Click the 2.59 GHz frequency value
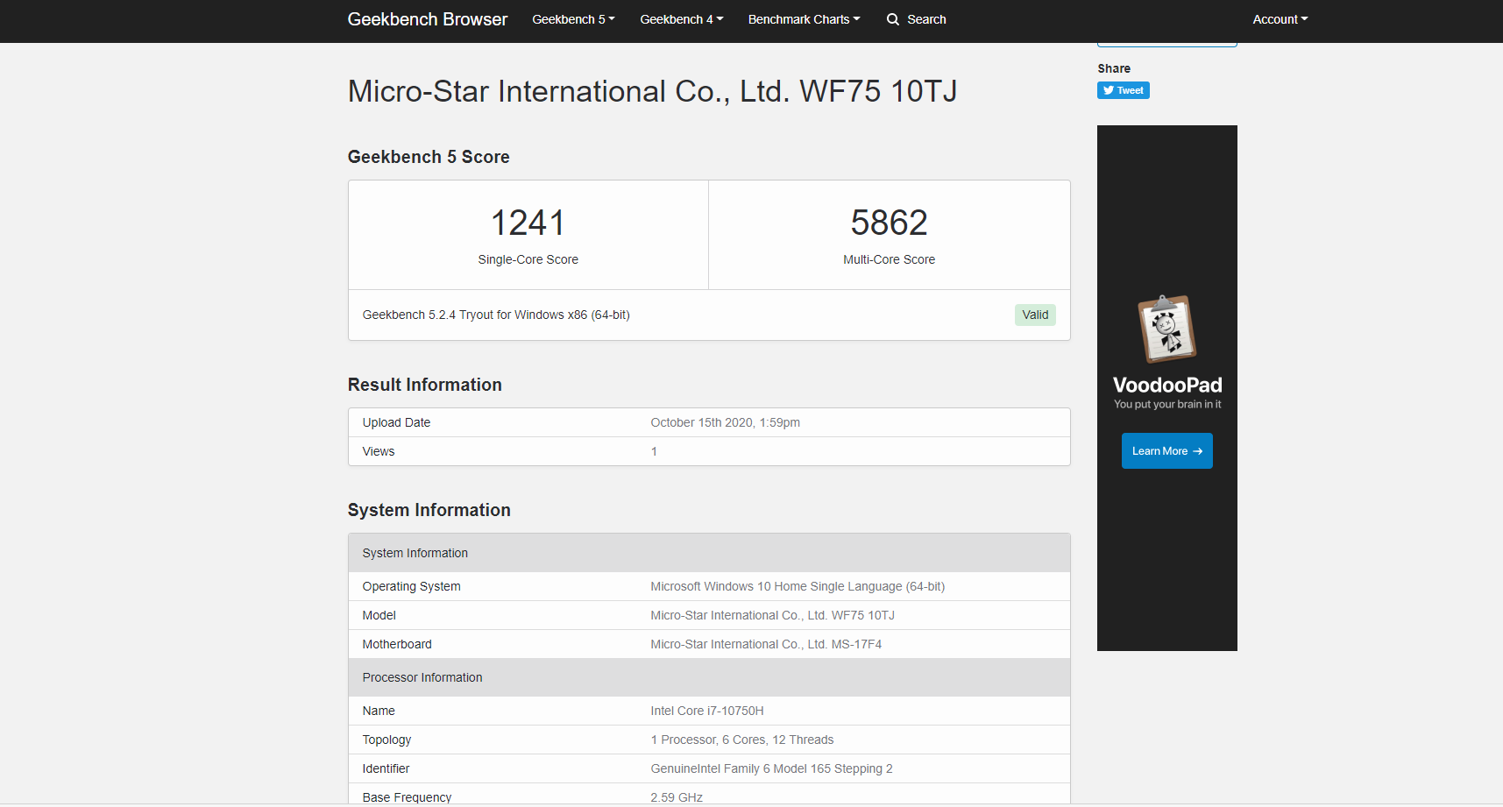The image size is (1503, 807). (677, 797)
